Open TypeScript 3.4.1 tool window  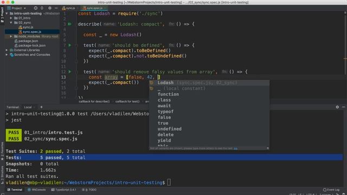pyautogui.click(x=63, y=190)
